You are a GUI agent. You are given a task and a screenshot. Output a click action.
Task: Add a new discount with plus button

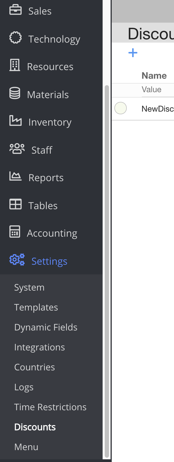point(133,53)
